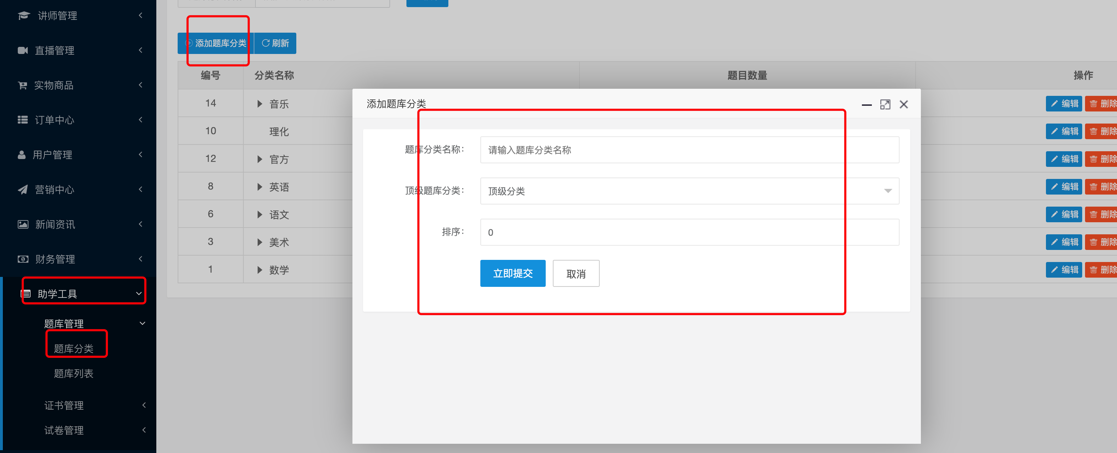Focus the 排序 input field
The image size is (1117, 453).
pyautogui.click(x=690, y=232)
